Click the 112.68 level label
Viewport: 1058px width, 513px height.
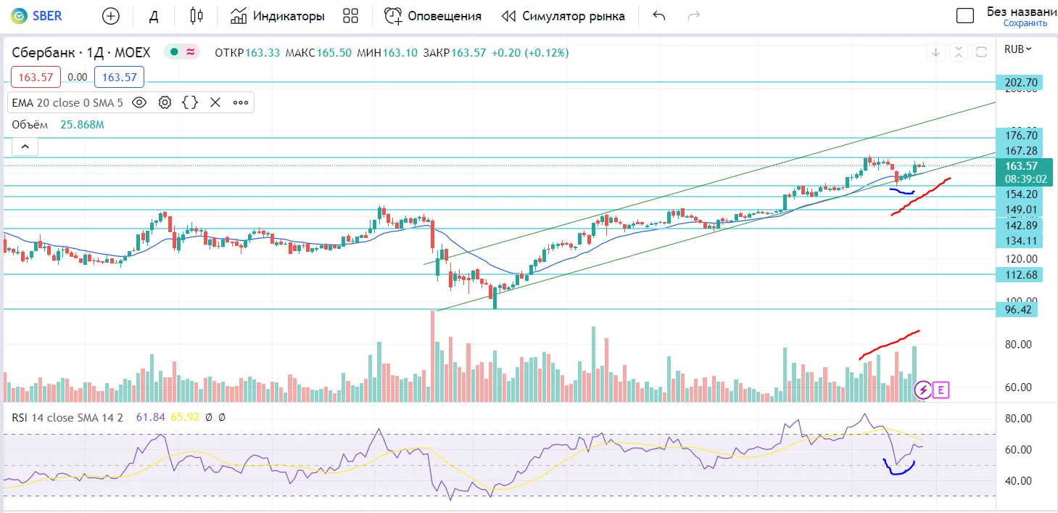pyautogui.click(x=1020, y=274)
